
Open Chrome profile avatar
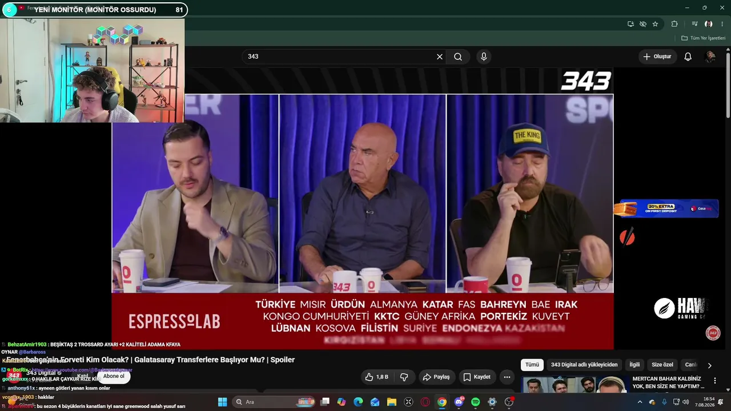click(709, 24)
